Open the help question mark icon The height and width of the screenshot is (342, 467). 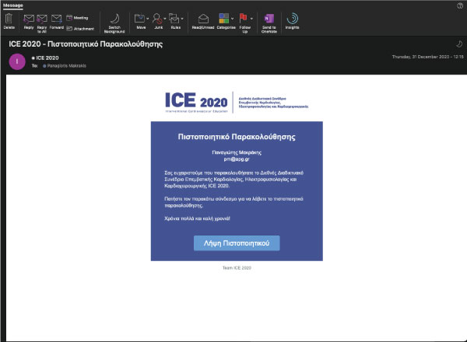point(460,6)
